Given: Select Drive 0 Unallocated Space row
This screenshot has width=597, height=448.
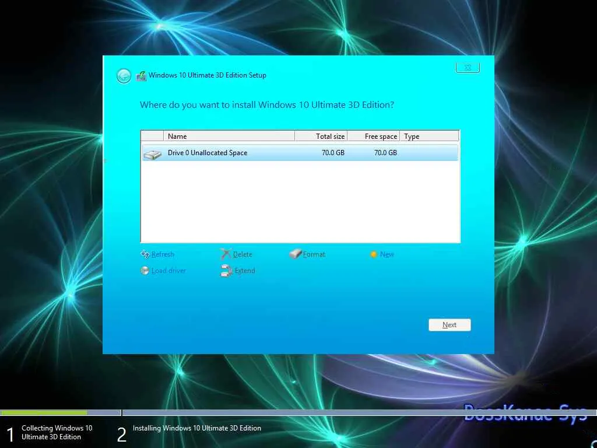Looking at the screenshot, I should click(x=300, y=153).
